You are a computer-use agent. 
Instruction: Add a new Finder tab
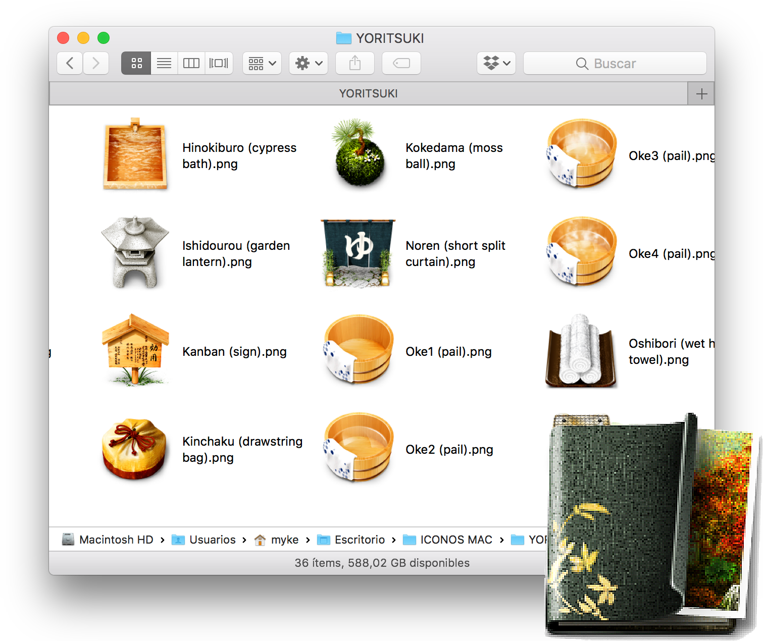click(701, 94)
